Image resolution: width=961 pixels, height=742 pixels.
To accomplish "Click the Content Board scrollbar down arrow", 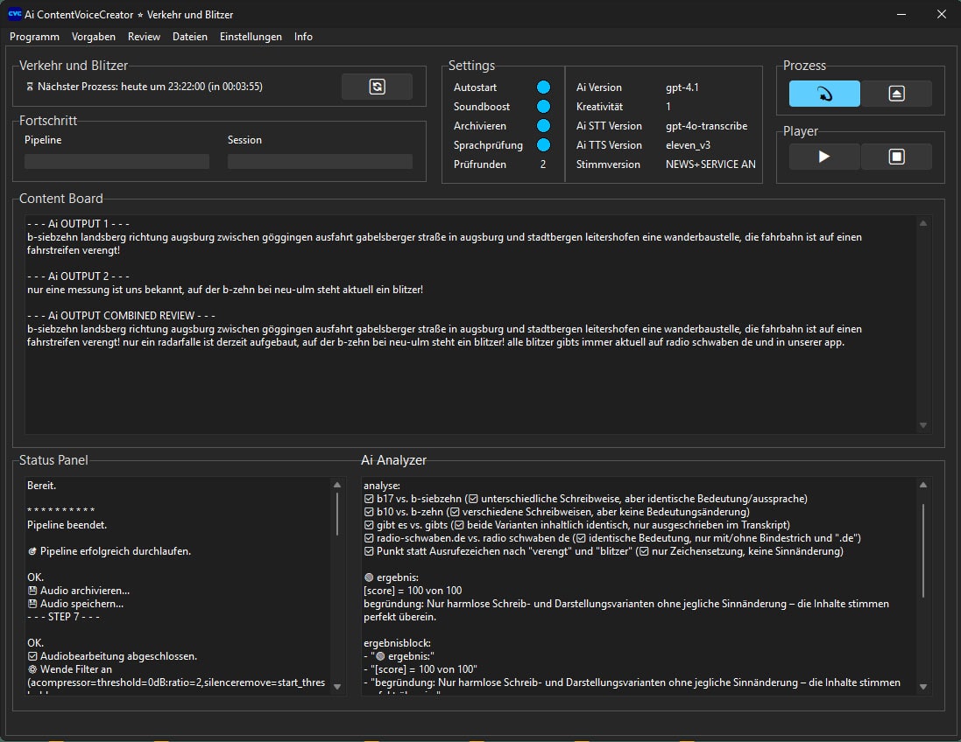I will [x=922, y=425].
